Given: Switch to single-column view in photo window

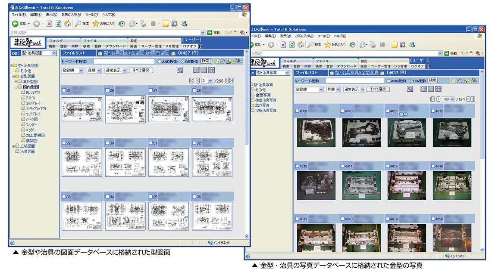Looking at the screenshot, I should coord(431,89).
